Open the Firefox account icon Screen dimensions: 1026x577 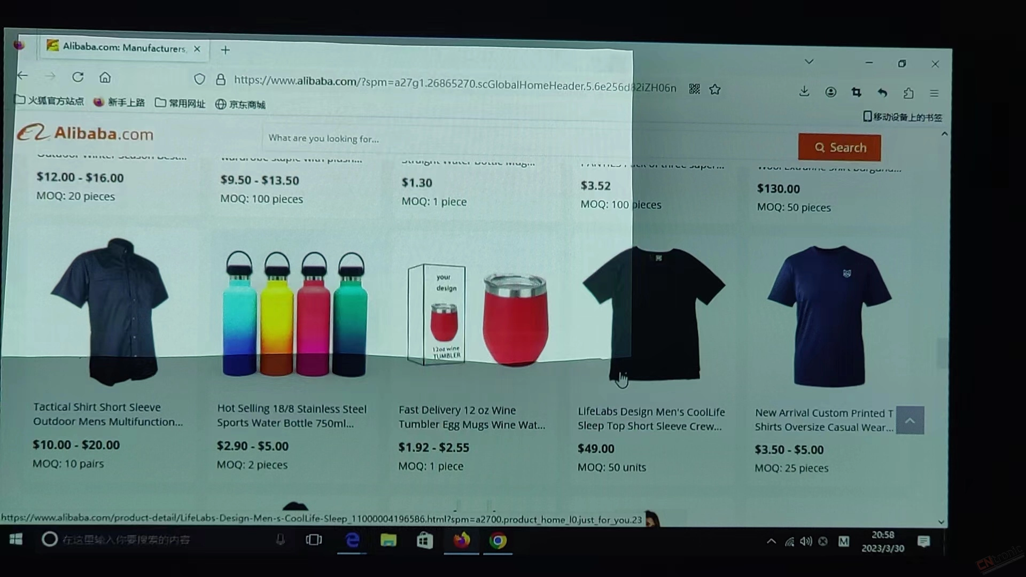tap(830, 92)
